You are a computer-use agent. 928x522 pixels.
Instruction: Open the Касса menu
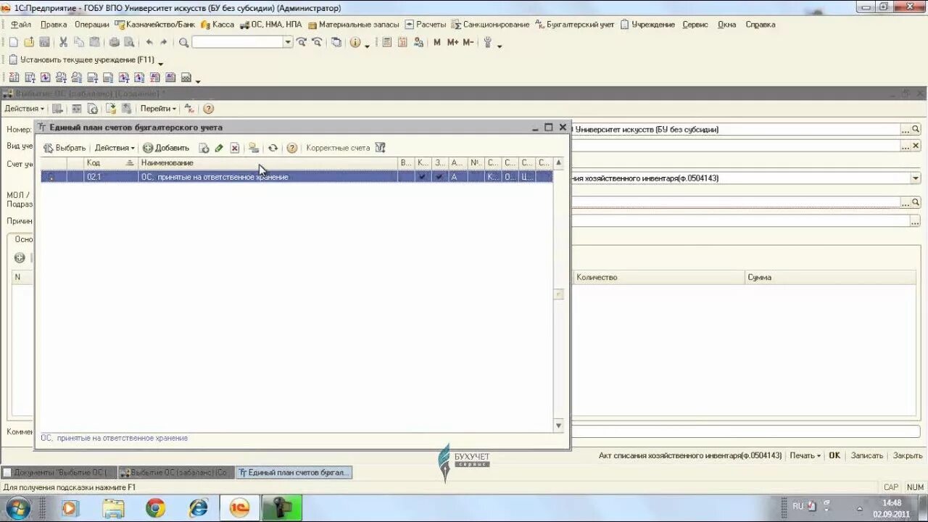click(217, 25)
